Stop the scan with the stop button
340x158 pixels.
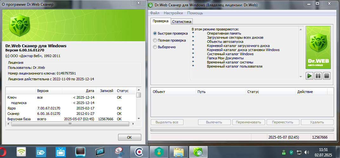[x=327, y=76]
